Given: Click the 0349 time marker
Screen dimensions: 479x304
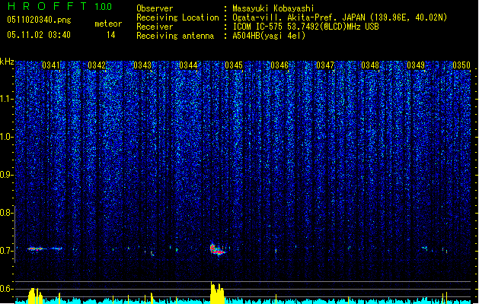Looking at the screenshot, I should click(x=416, y=65).
